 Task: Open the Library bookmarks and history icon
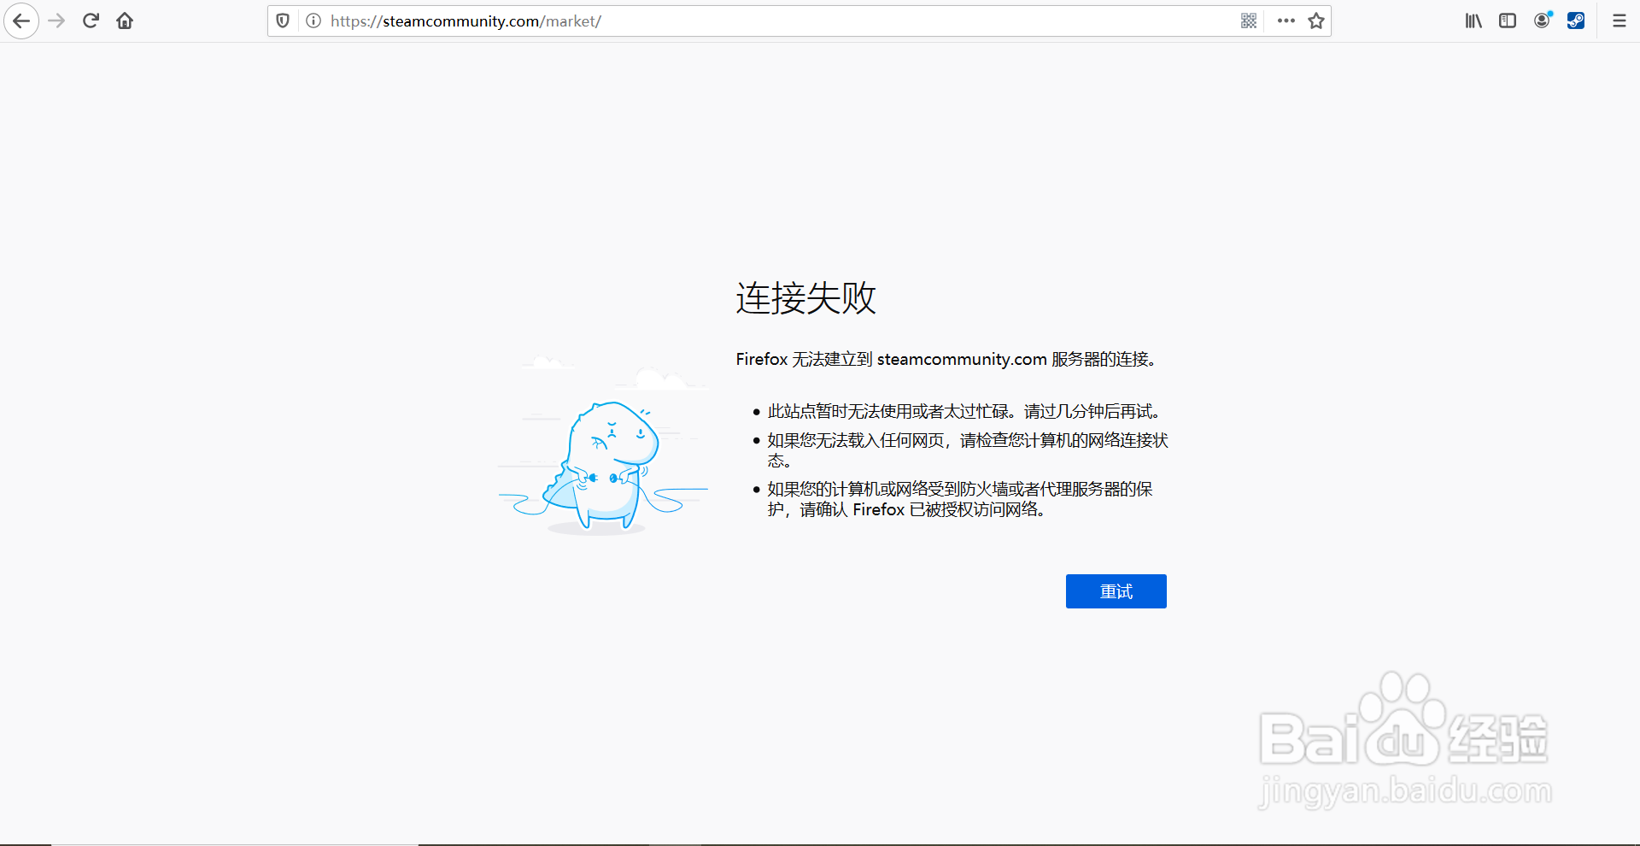coord(1473,21)
